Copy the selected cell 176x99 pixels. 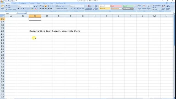tap(8, 7)
